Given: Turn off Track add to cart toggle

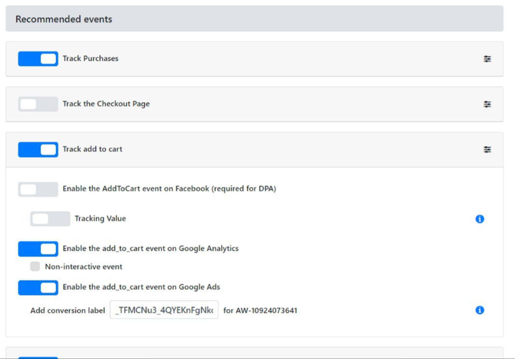Looking at the screenshot, I should pos(38,149).
